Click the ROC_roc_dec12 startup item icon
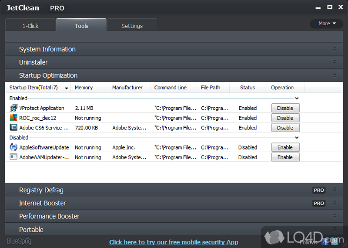The width and height of the screenshot is (348, 248). [13, 118]
